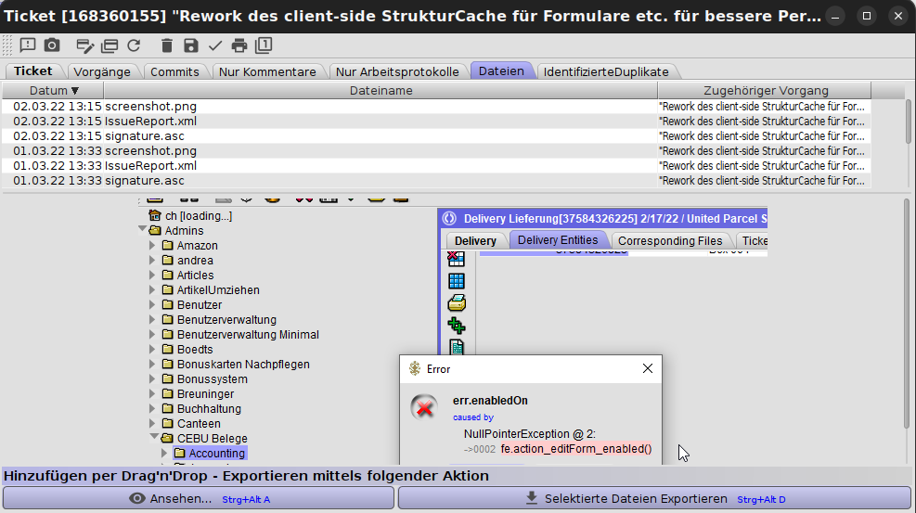The image size is (916, 513).
Task: Sort by the Datum column header
Action: pyautogui.click(x=54, y=90)
